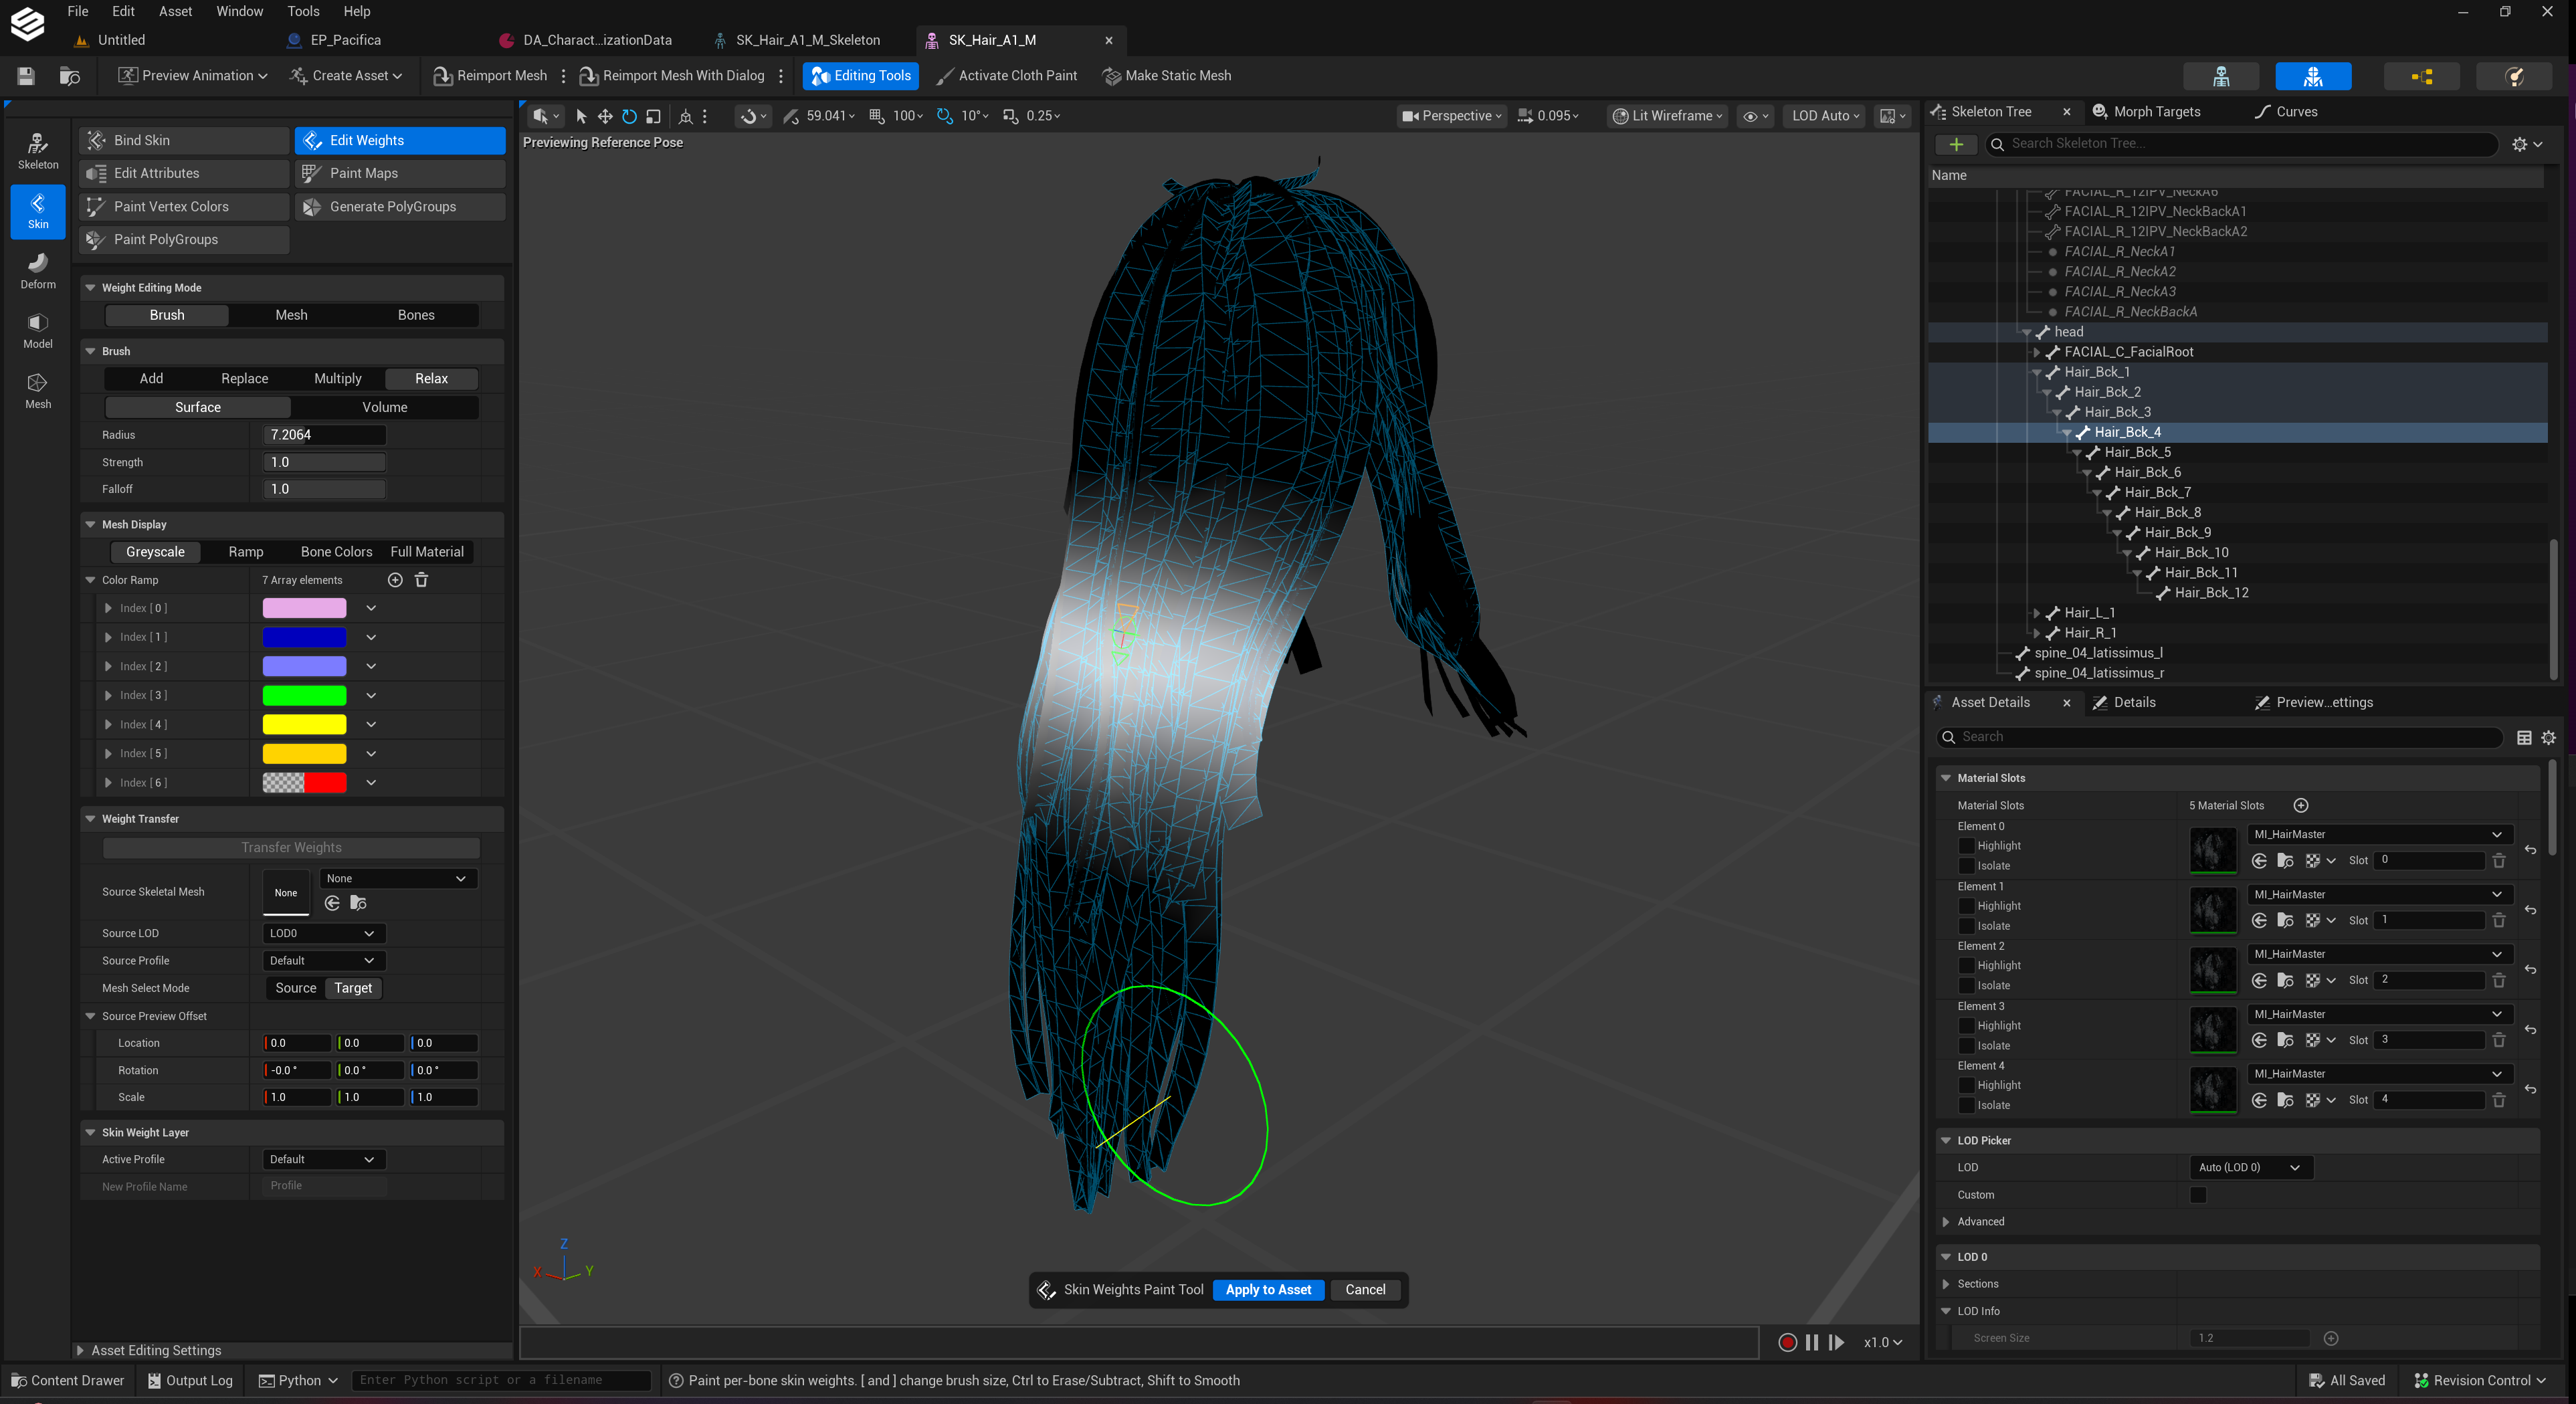
Task: Delete all Color Ramp array elements
Action: [x=422, y=580]
